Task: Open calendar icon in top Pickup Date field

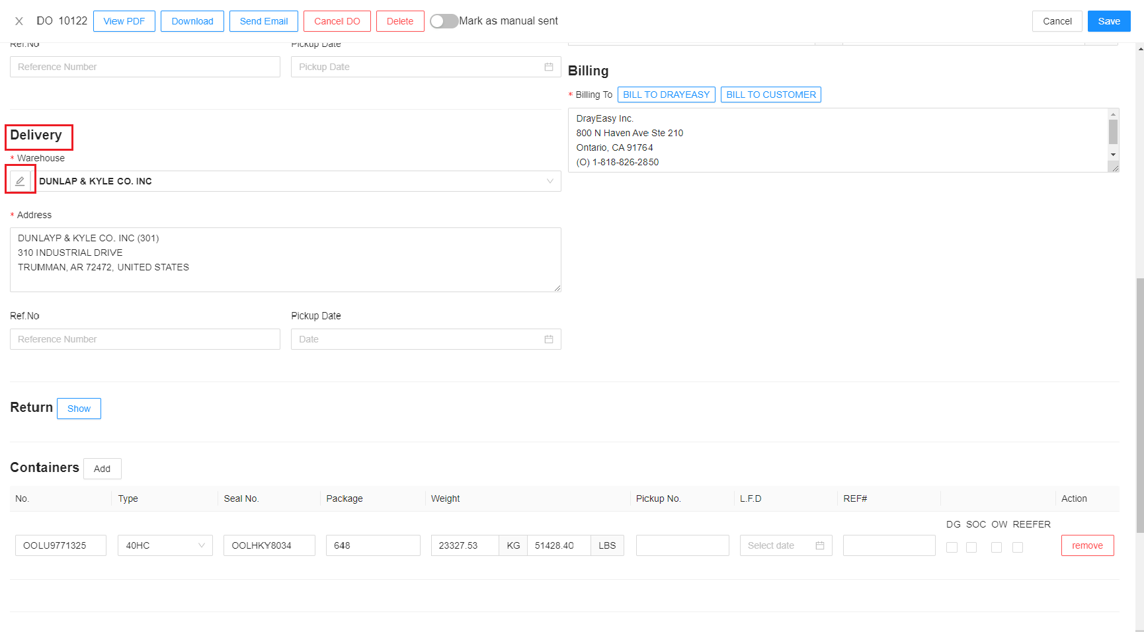Action: 548,67
